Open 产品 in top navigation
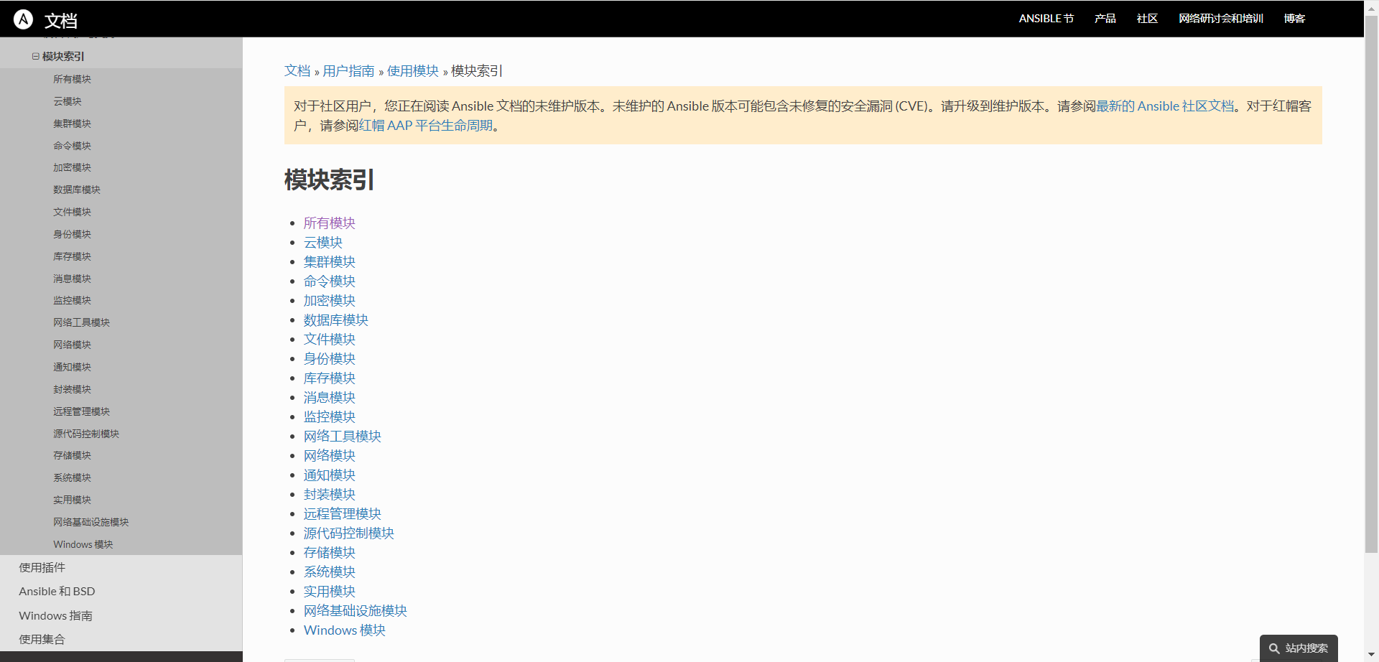This screenshot has width=1379, height=662. 1105,19
